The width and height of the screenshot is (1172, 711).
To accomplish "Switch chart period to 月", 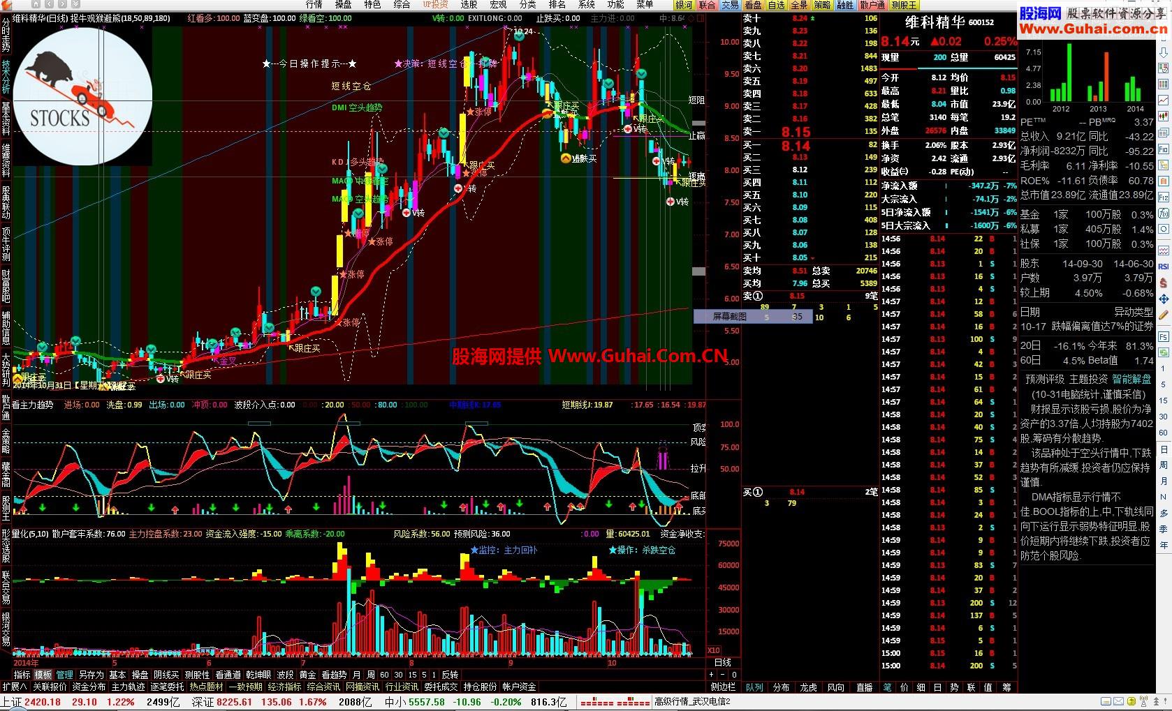I will pyautogui.click(x=357, y=675).
